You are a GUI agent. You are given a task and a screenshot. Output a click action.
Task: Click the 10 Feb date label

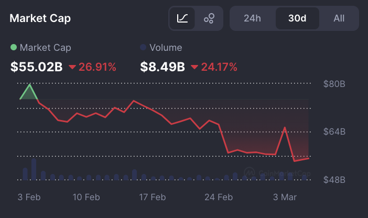click(86, 197)
